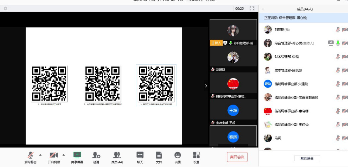Toggle muted mic for 财务管理部-李蕴
Image resolution: width=348 pixels, height=167 pixels.
pos(338,57)
